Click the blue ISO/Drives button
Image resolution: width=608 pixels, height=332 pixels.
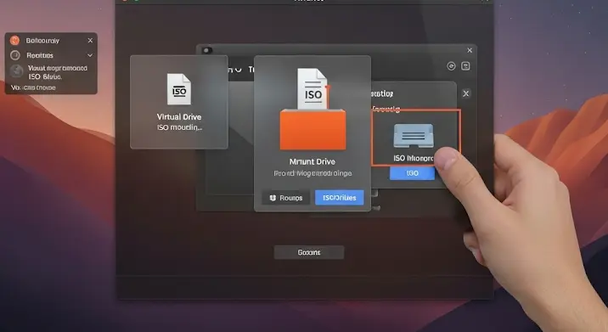[340, 197]
